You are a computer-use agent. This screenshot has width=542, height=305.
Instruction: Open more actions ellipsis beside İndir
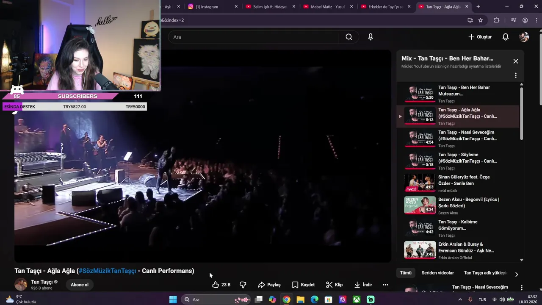click(x=385, y=285)
